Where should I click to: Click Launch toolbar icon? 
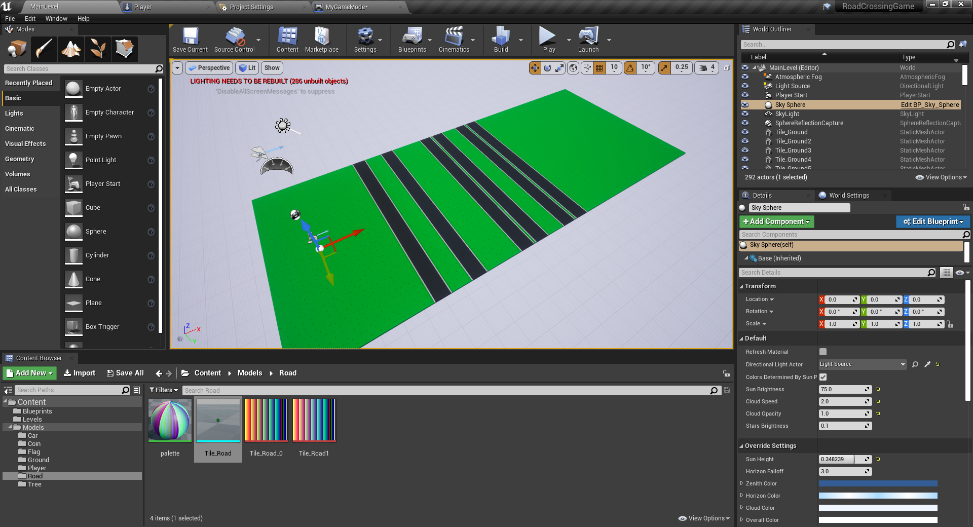coord(588,40)
